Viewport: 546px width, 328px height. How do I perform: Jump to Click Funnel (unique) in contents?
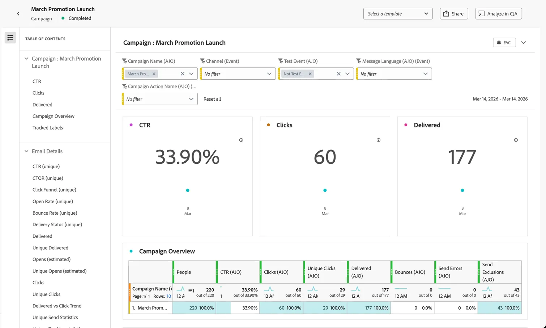[54, 190]
